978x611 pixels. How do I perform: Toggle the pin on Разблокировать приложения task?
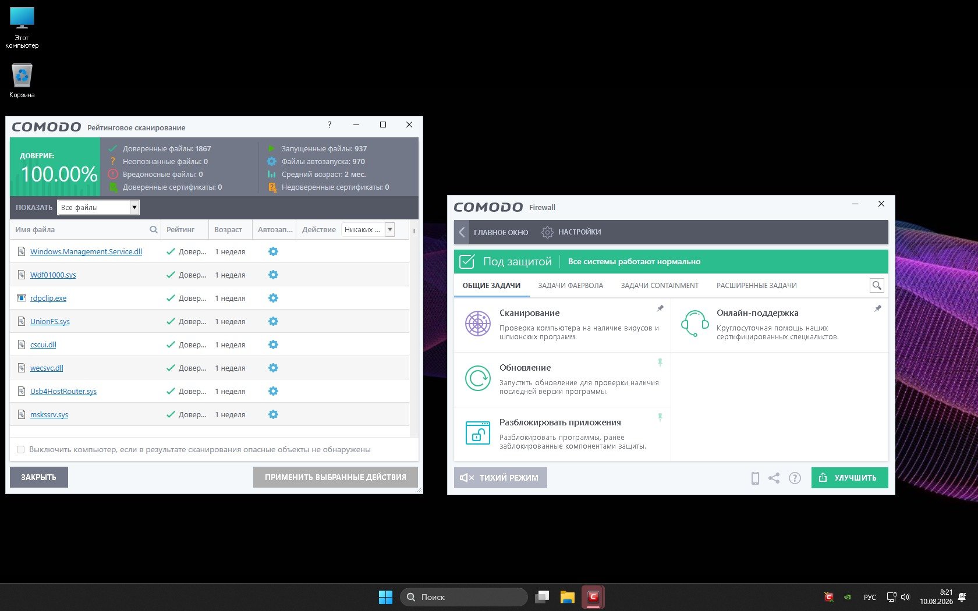point(660,417)
